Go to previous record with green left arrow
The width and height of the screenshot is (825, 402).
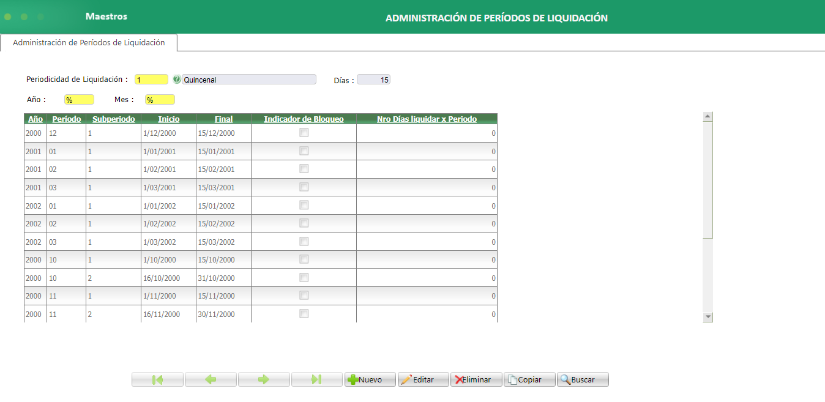point(211,379)
